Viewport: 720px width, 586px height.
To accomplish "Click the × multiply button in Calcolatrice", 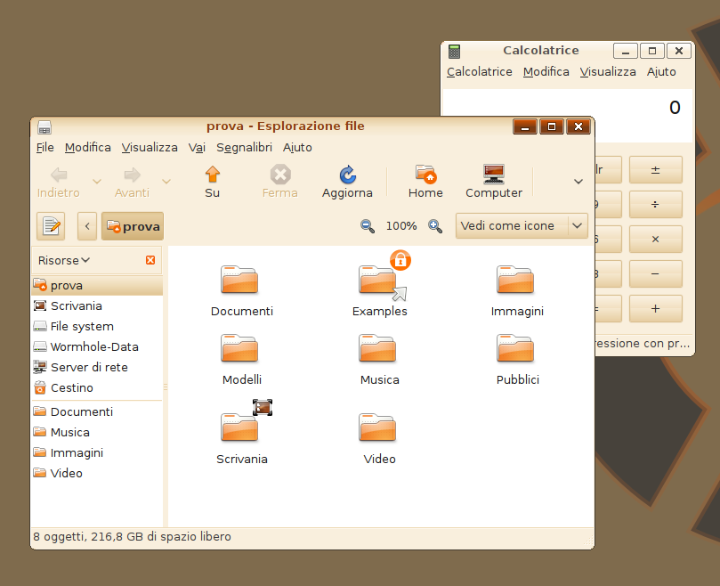I will click(655, 239).
